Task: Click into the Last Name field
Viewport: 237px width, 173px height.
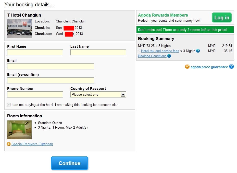Action: coord(98,52)
